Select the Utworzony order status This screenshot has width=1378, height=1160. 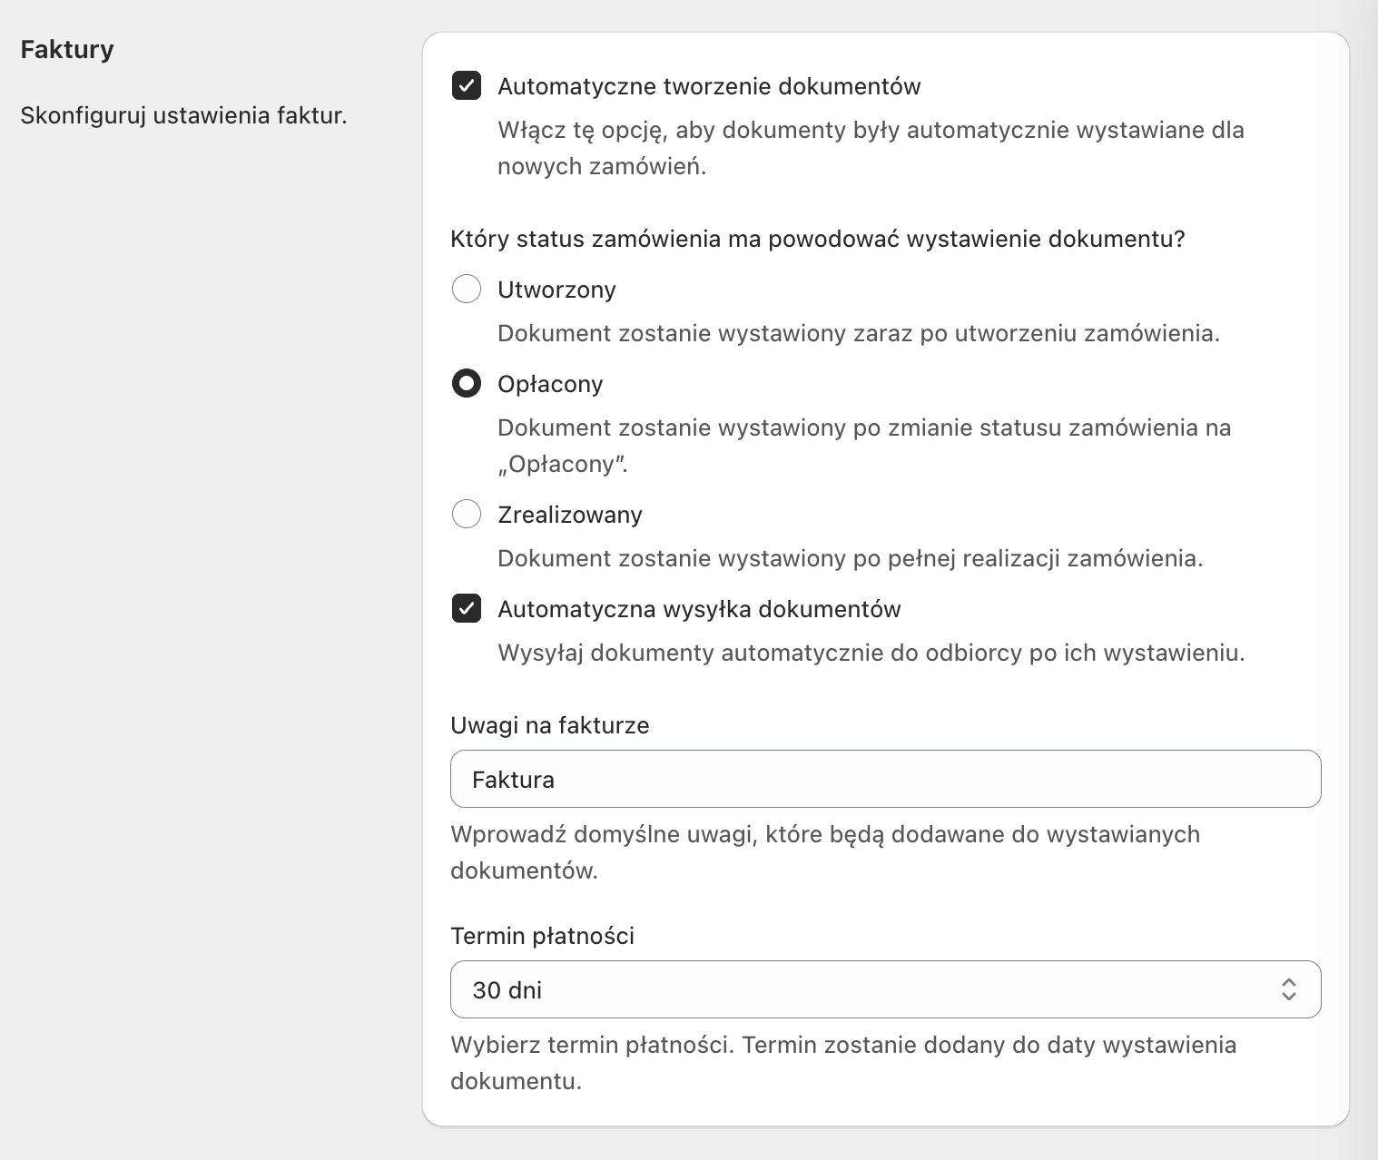point(467,289)
